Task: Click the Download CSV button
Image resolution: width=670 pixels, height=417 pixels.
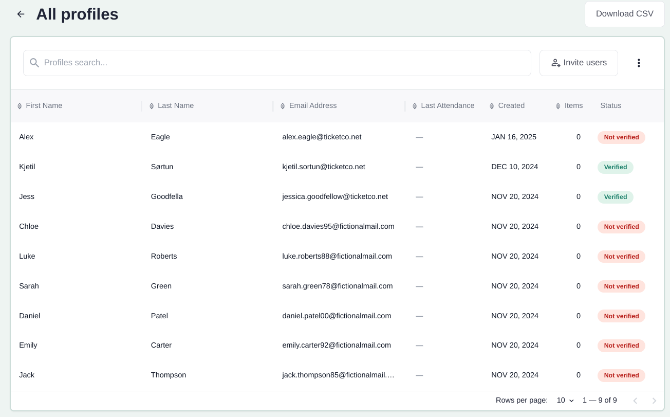Action: click(624, 14)
